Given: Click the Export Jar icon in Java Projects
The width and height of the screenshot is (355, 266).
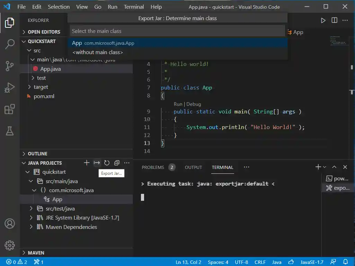Looking at the screenshot, I should pyautogui.click(x=97, y=163).
